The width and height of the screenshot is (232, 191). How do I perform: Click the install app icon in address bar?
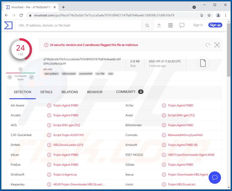pos(202,15)
